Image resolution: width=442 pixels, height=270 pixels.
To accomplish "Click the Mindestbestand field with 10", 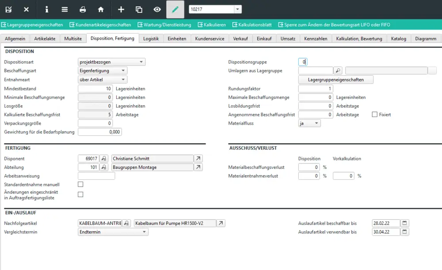I will (95, 88).
